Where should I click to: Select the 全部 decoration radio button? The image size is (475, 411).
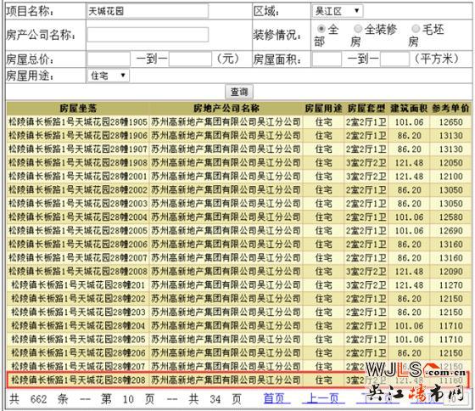[x=321, y=29]
